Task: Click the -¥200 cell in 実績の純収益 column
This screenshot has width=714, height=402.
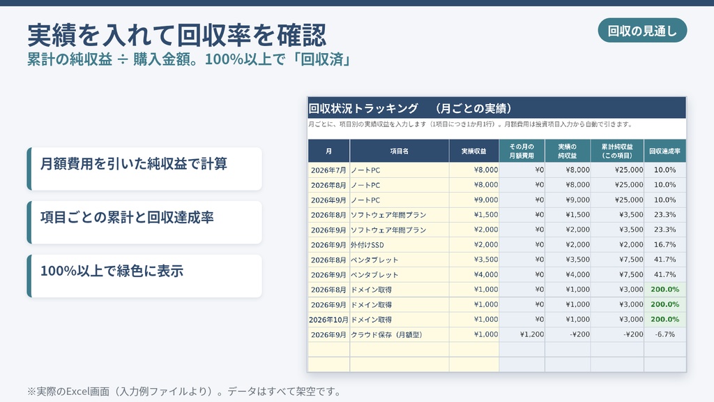Action: pos(568,334)
